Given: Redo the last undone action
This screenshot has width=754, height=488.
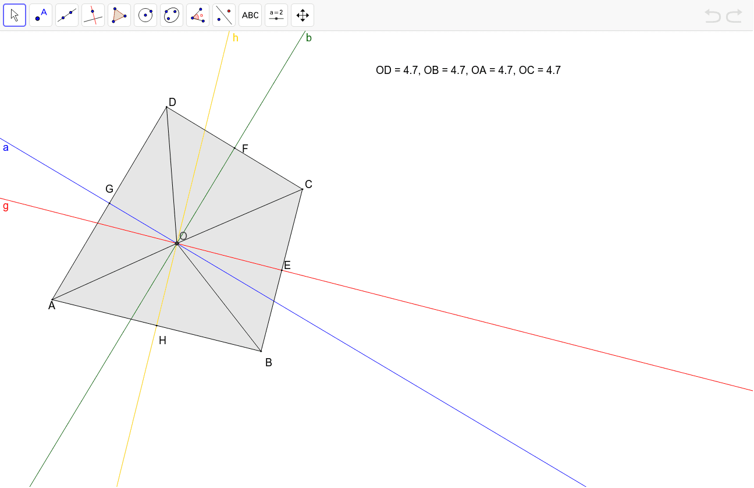Looking at the screenshot, I should click(734, 16).
